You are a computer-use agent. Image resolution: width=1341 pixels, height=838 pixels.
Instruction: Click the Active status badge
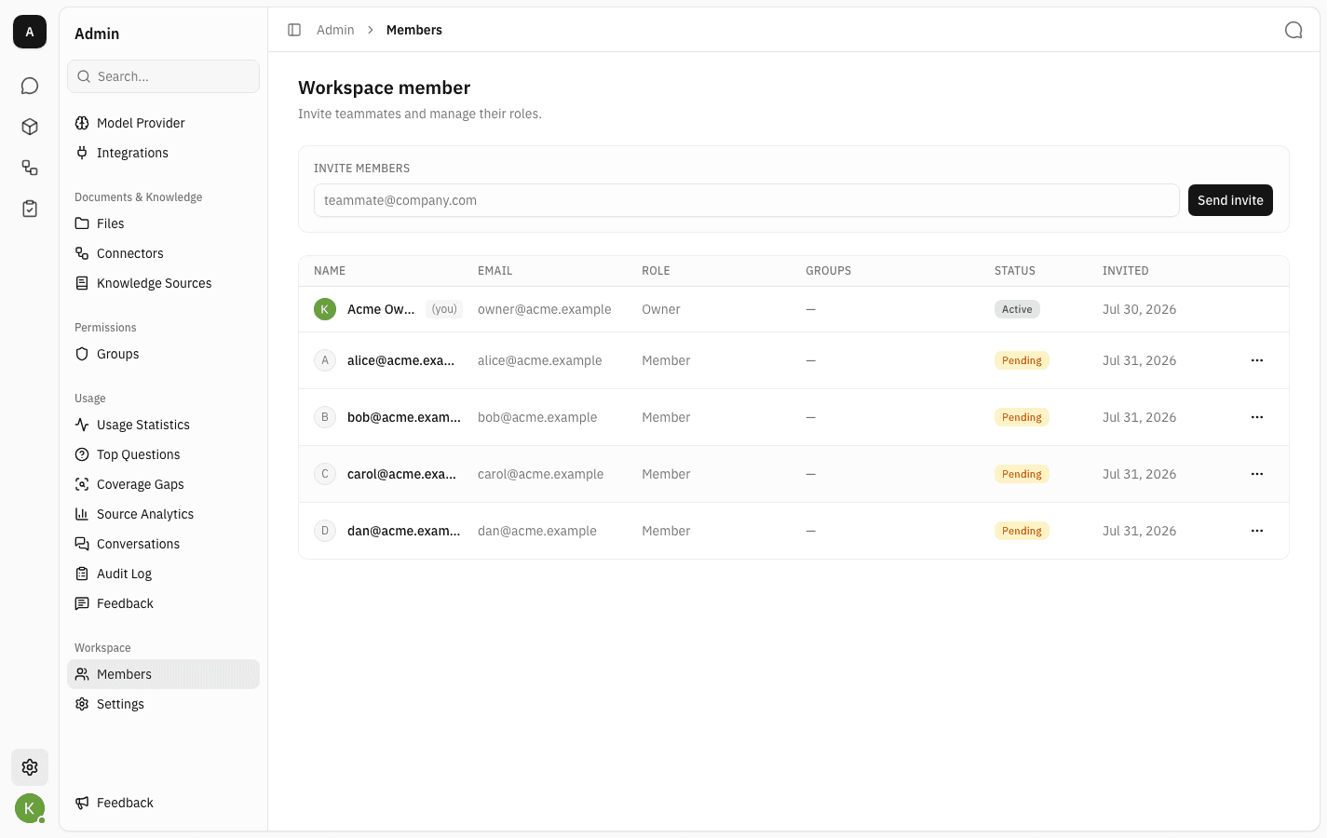[x=1017, y=309]
